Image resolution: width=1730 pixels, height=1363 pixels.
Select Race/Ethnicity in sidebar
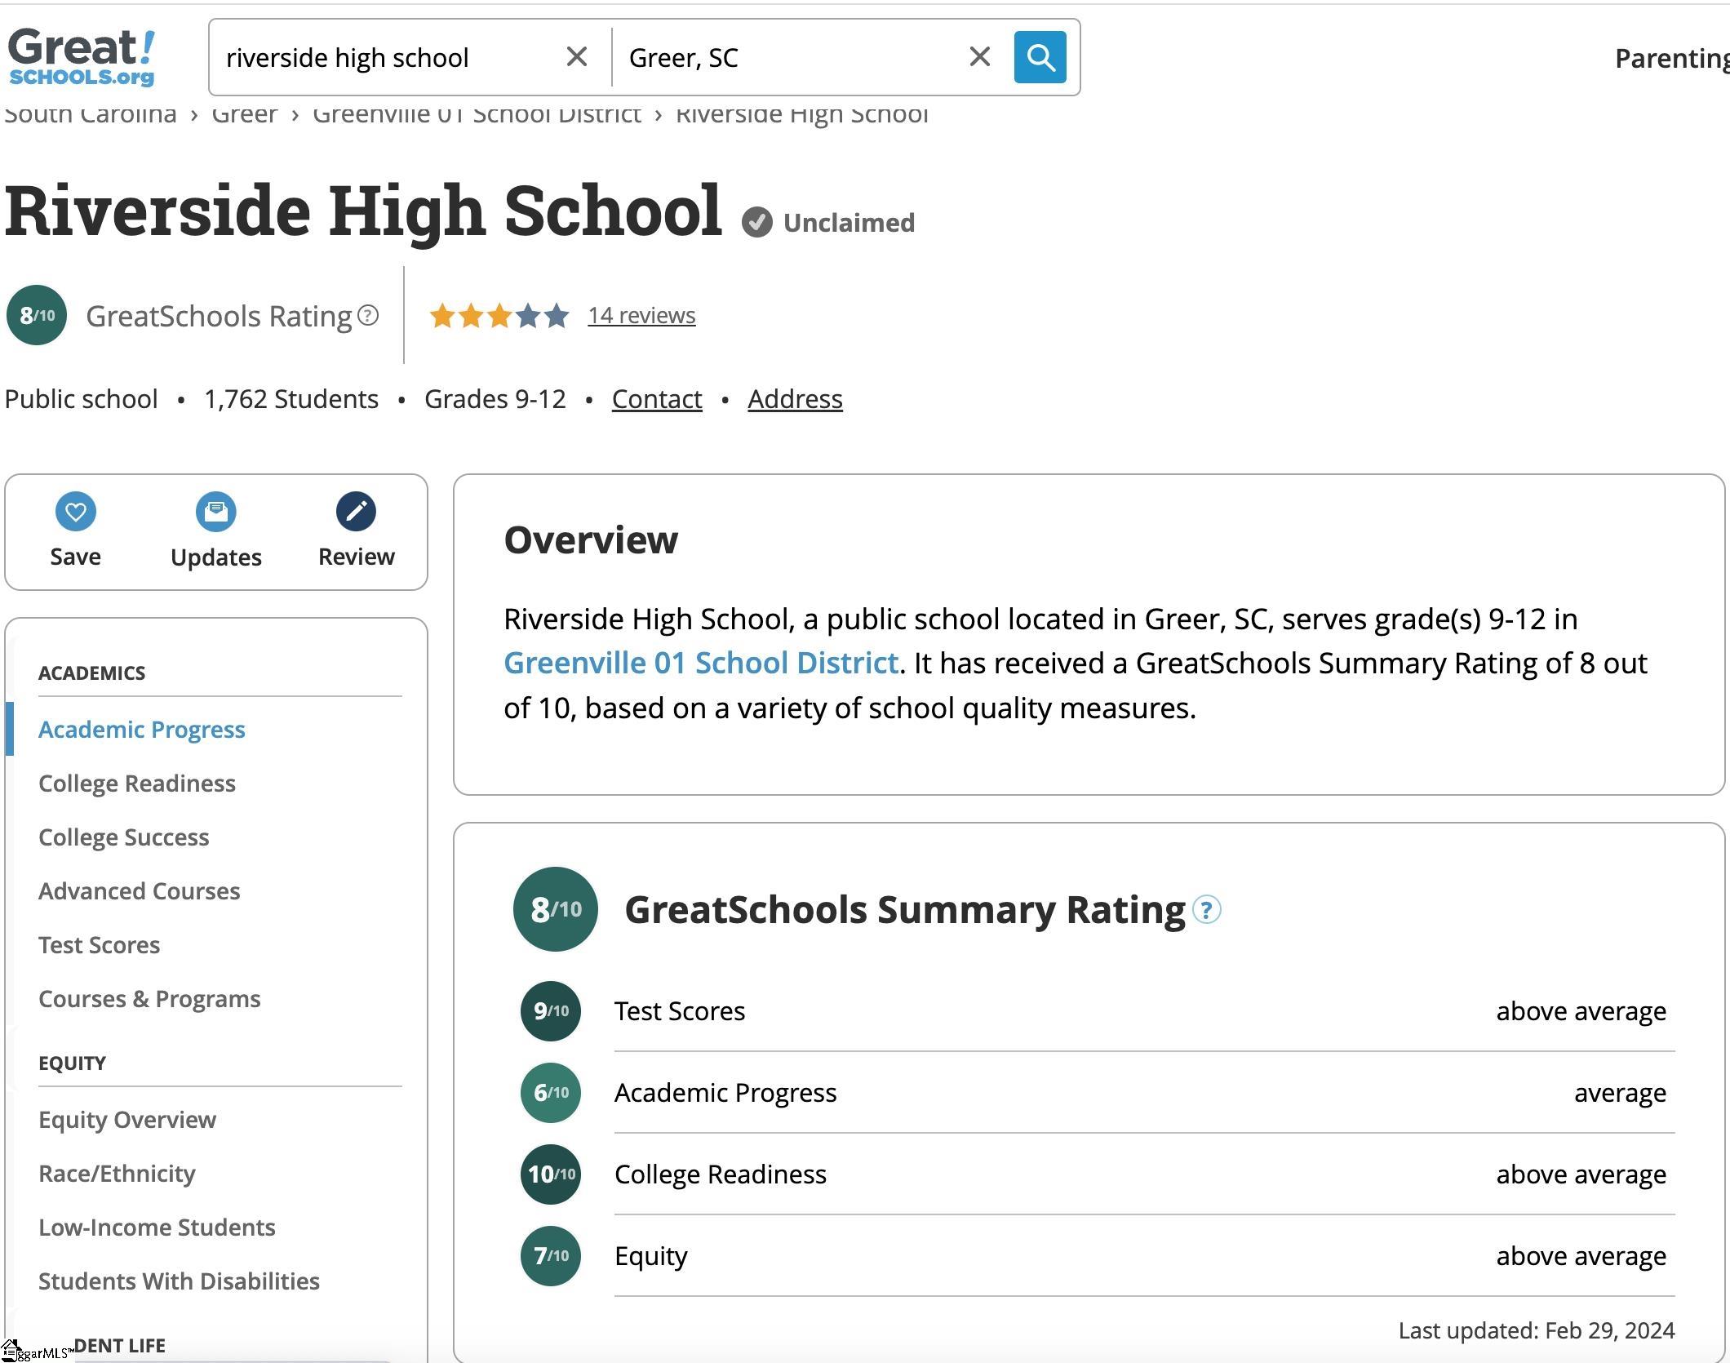coord(118,1174)
